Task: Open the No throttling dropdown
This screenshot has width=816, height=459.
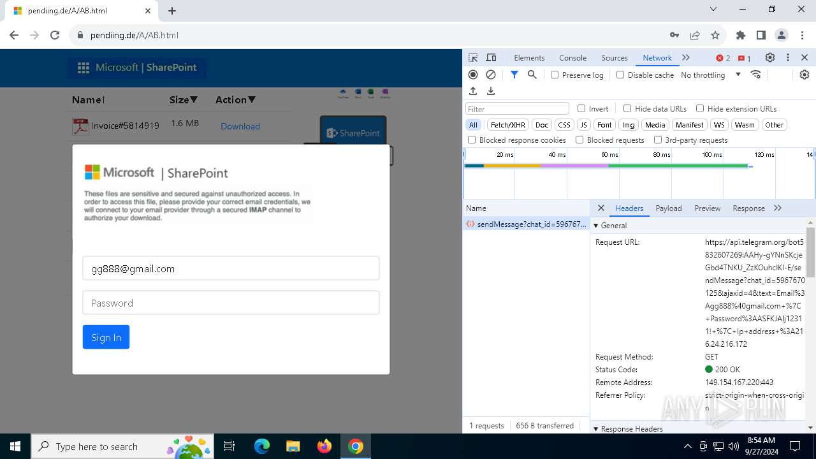Action: (711, 75)
